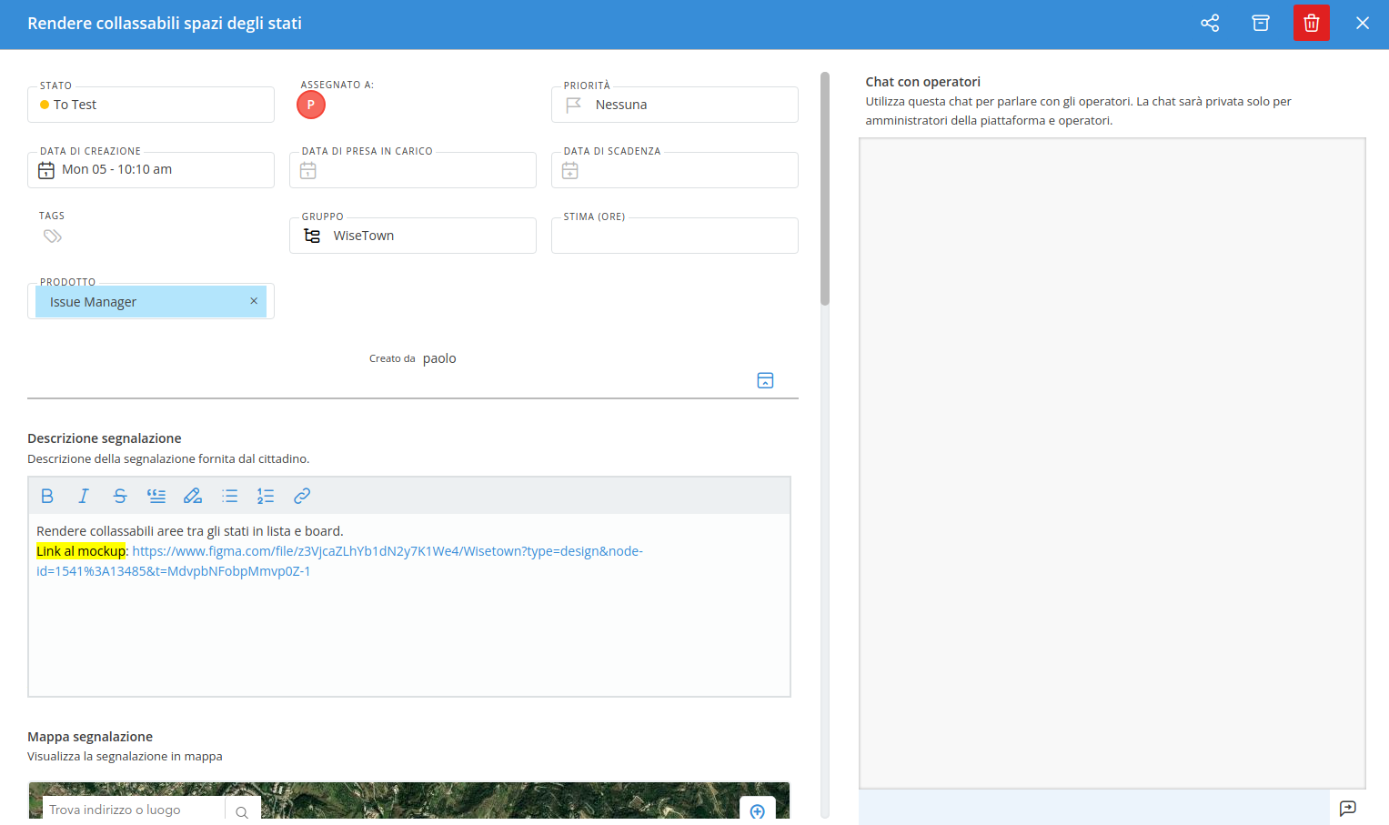Insert a bulleted list
Screen dimensions: 1389x825
[x=229, y=496]
